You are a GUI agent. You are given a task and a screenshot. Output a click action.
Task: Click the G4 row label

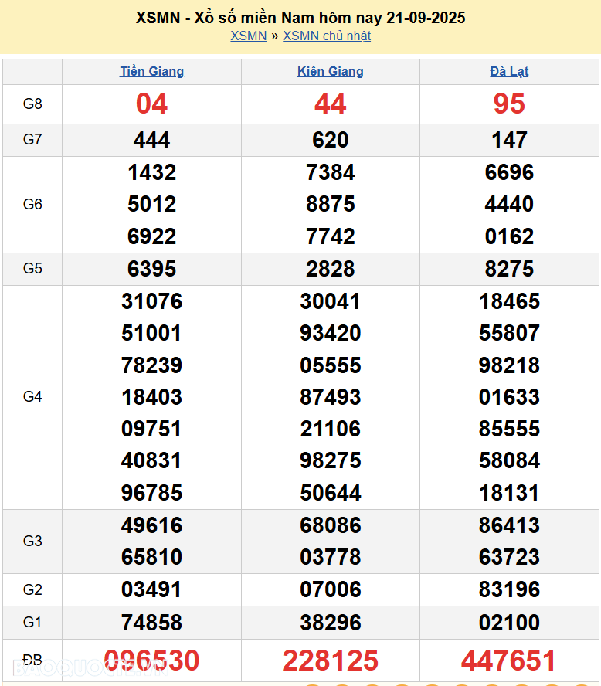tap(32, 397)
